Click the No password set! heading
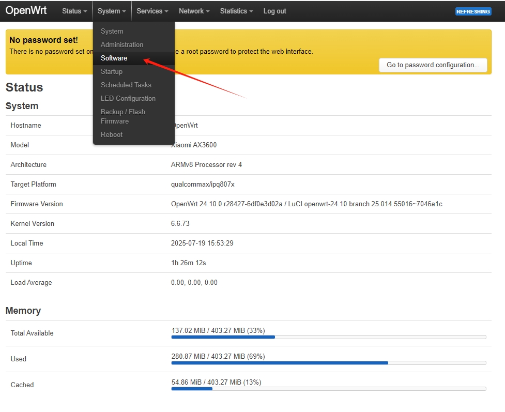The width and height of the screenshot is (505, 412). [43, 40]
